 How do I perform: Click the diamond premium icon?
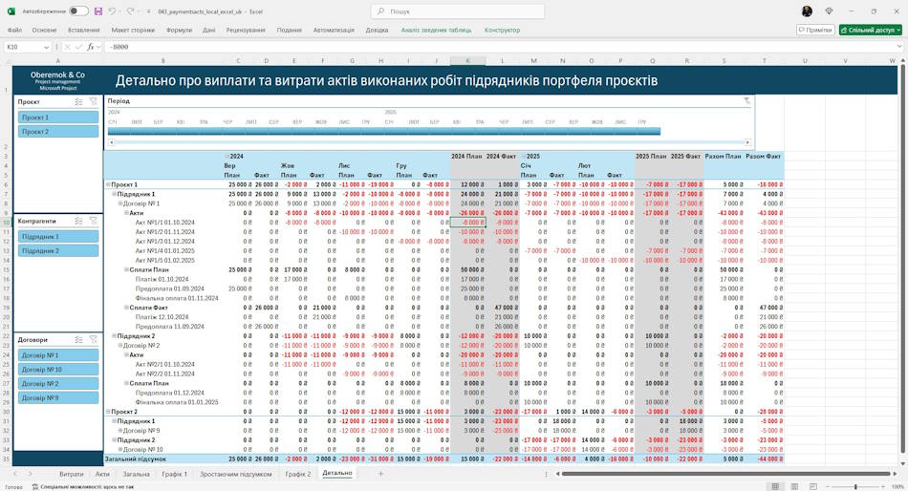click(829, 11)
